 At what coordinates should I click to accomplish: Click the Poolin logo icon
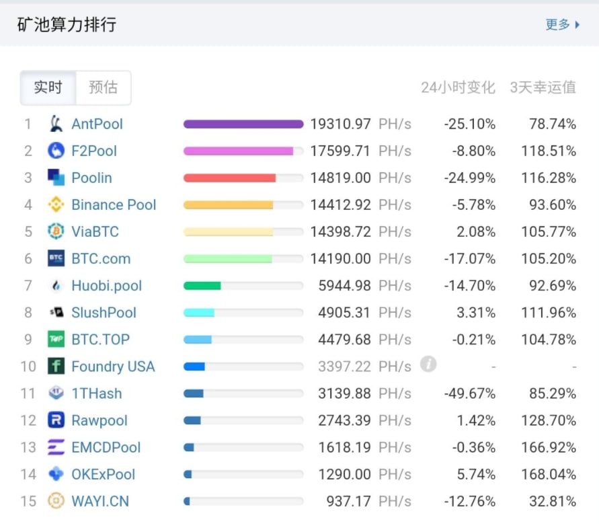(56, 178)
